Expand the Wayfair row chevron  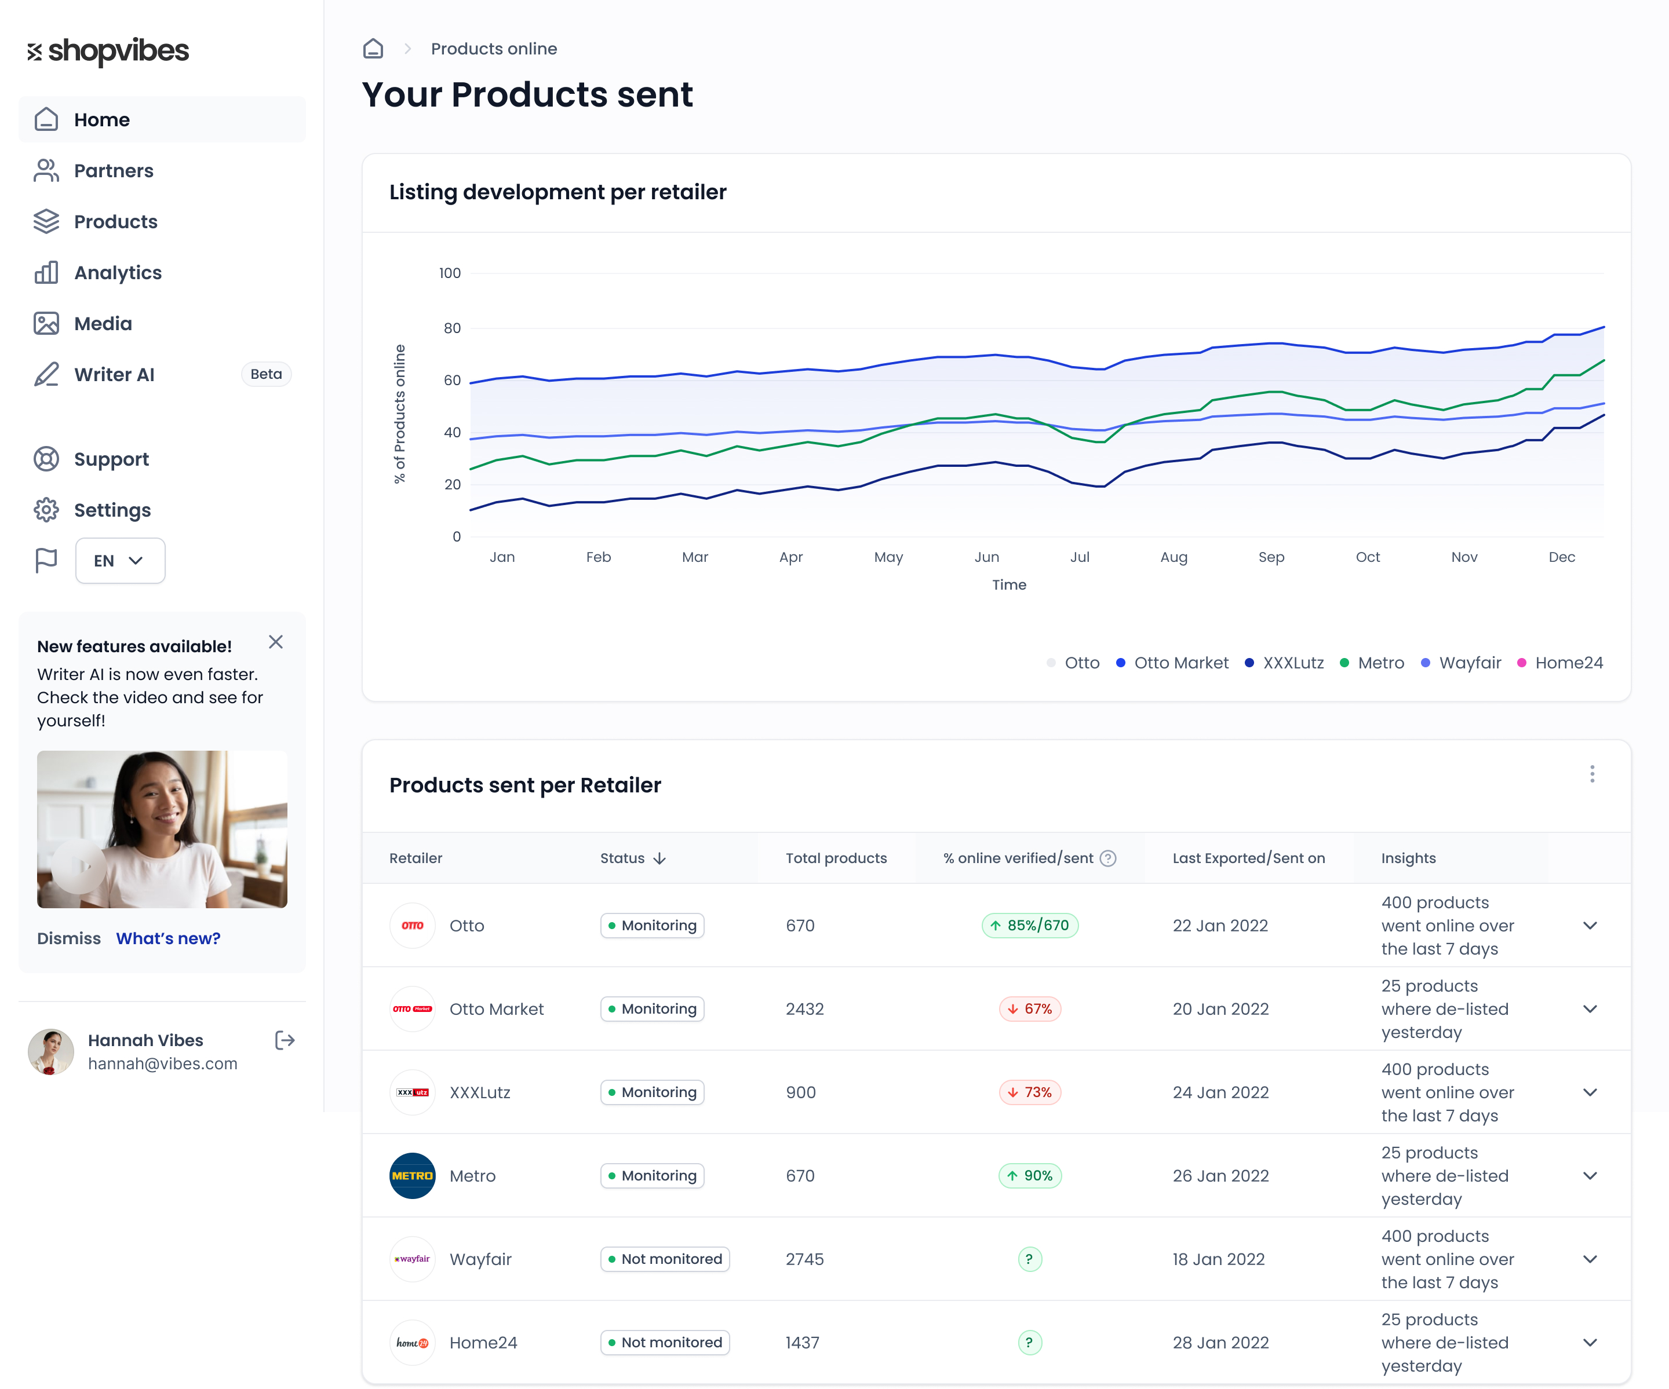click(1590, 1260)
